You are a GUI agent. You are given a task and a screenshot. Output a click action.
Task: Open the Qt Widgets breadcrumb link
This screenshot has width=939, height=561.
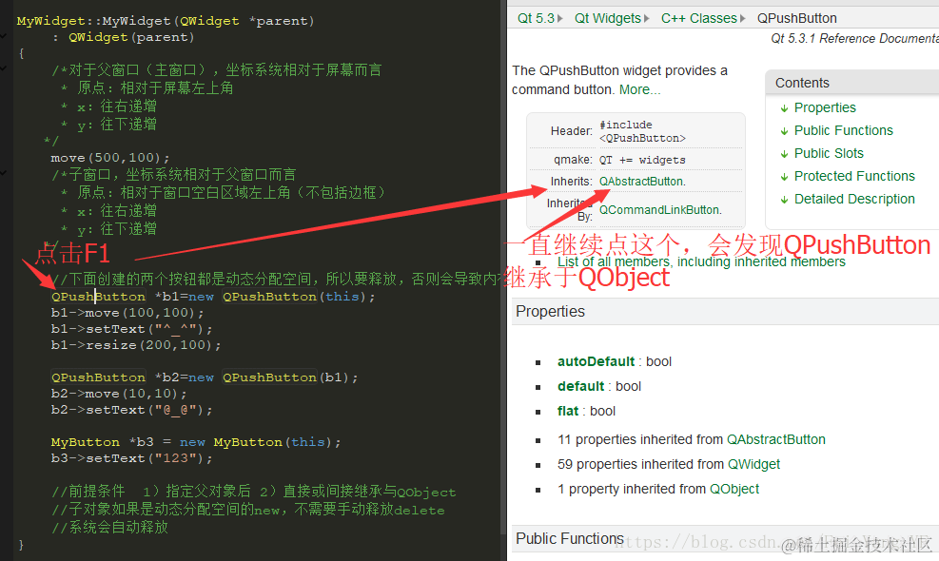608,18
